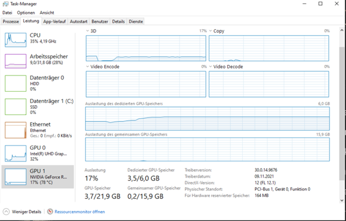Screen dimensions: 346x221
Task: Click the Task-Manager title bar icon
Action: coord(5,4)
